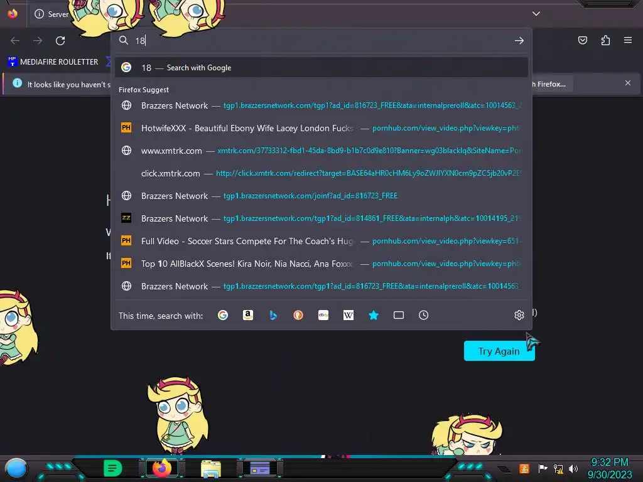Open the purple window taskbar app
Screen dimensions: 643x482
[x=259, y=468]
